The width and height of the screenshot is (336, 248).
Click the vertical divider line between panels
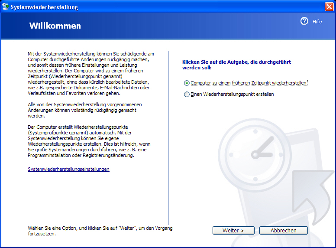(x=168, y=139)
